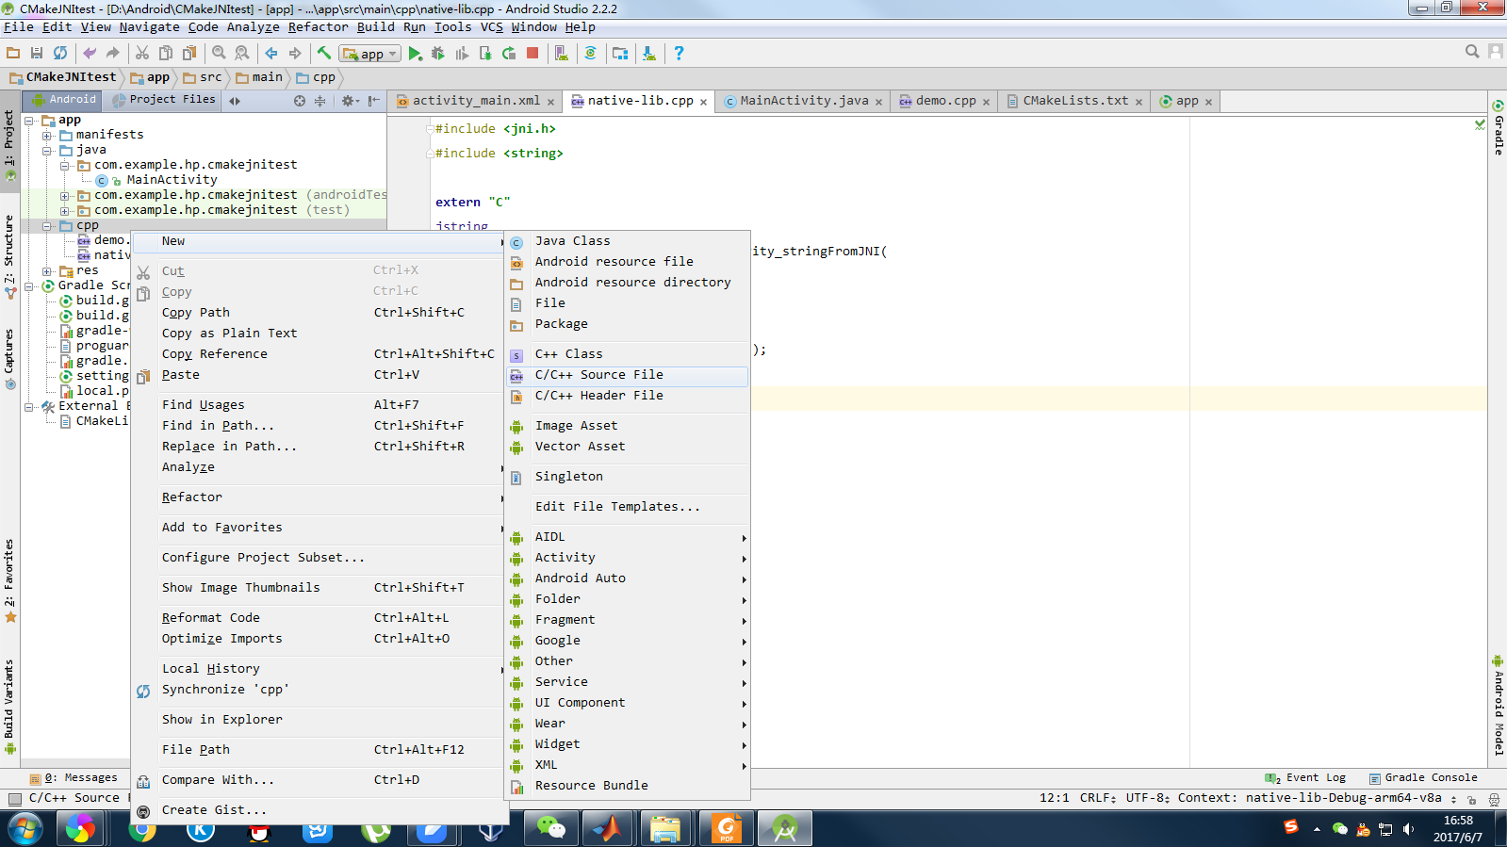
Task: Collapse the app module tree node
Action: point(29,121)
